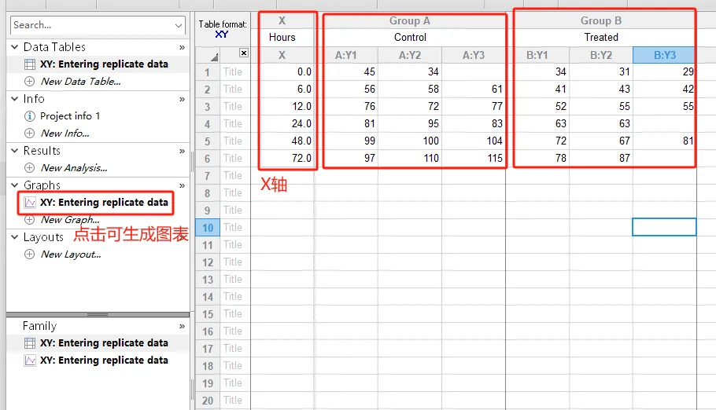The image size is (716, 410).
Task: Click the graph icon in Family panel
Action: tap(30, 361)
